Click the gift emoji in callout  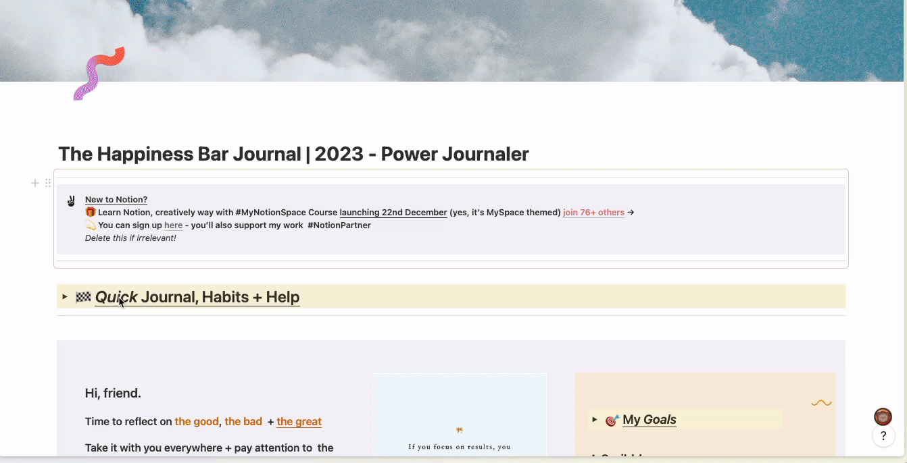tap(91, 213)
